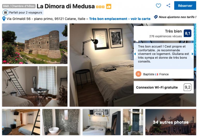Show the previous guest review arrow
Image resolution: width=199 pixels, height=138 pixels.
(135, 54)
